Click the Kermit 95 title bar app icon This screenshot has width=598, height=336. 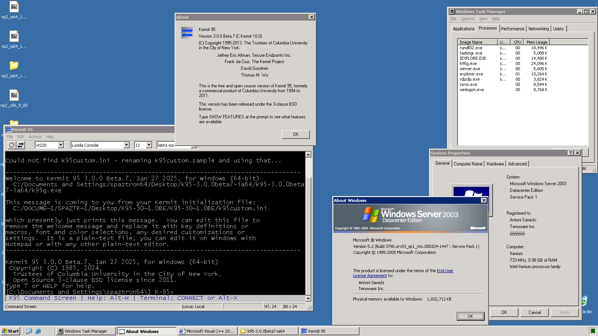(x=9, y=130)
